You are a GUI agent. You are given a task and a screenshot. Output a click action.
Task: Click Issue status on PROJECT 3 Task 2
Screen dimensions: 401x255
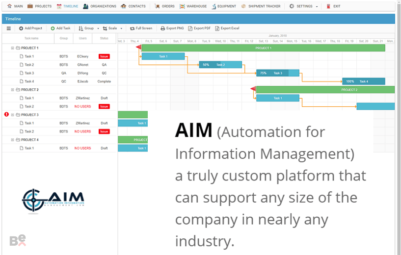click(x=104, y=131)
